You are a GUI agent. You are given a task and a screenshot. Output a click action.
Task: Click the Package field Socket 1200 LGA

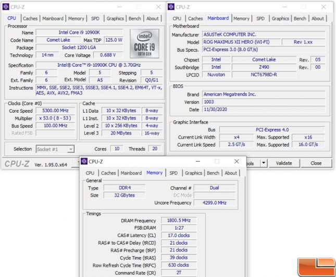tap(79, 47)
